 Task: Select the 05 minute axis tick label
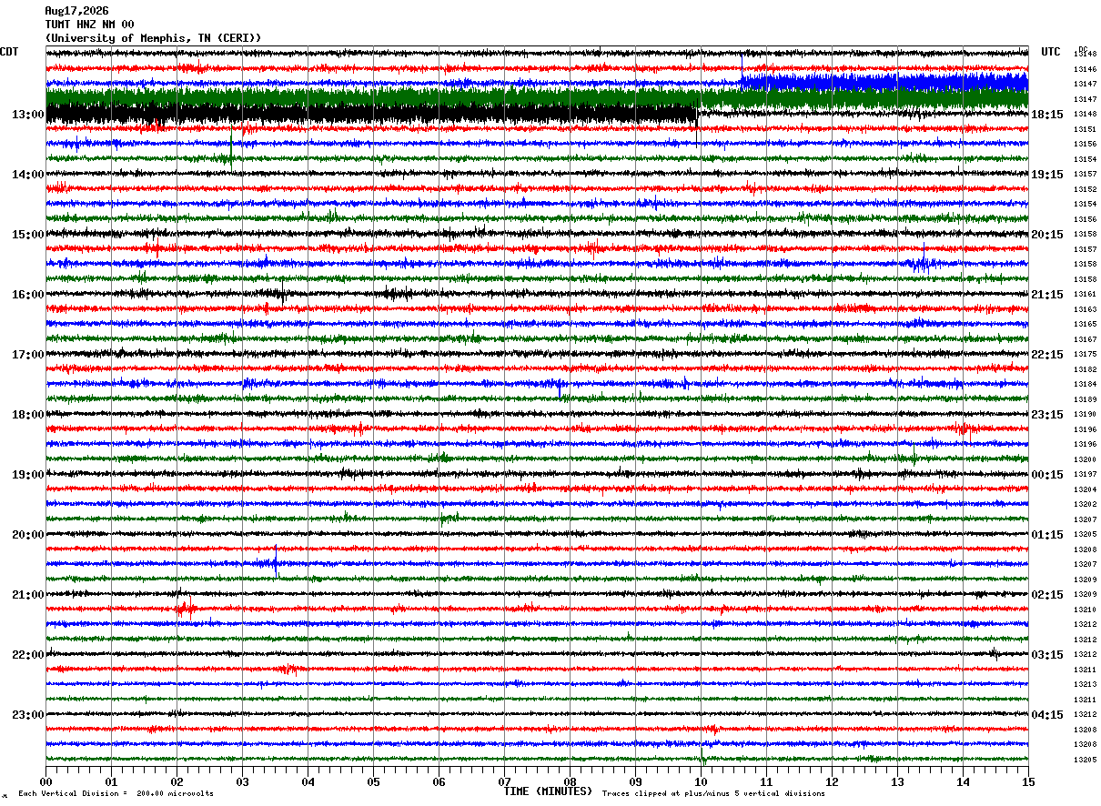(x=373, y=781)
